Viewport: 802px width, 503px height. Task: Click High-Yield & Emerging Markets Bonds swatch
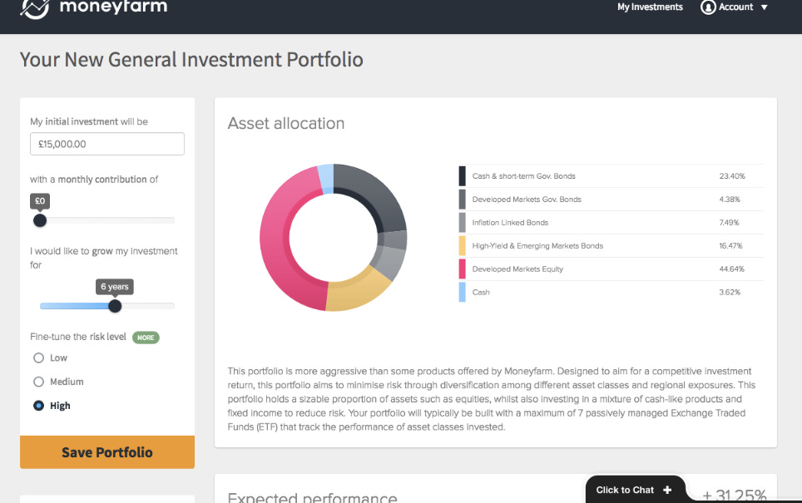point(463,246)
